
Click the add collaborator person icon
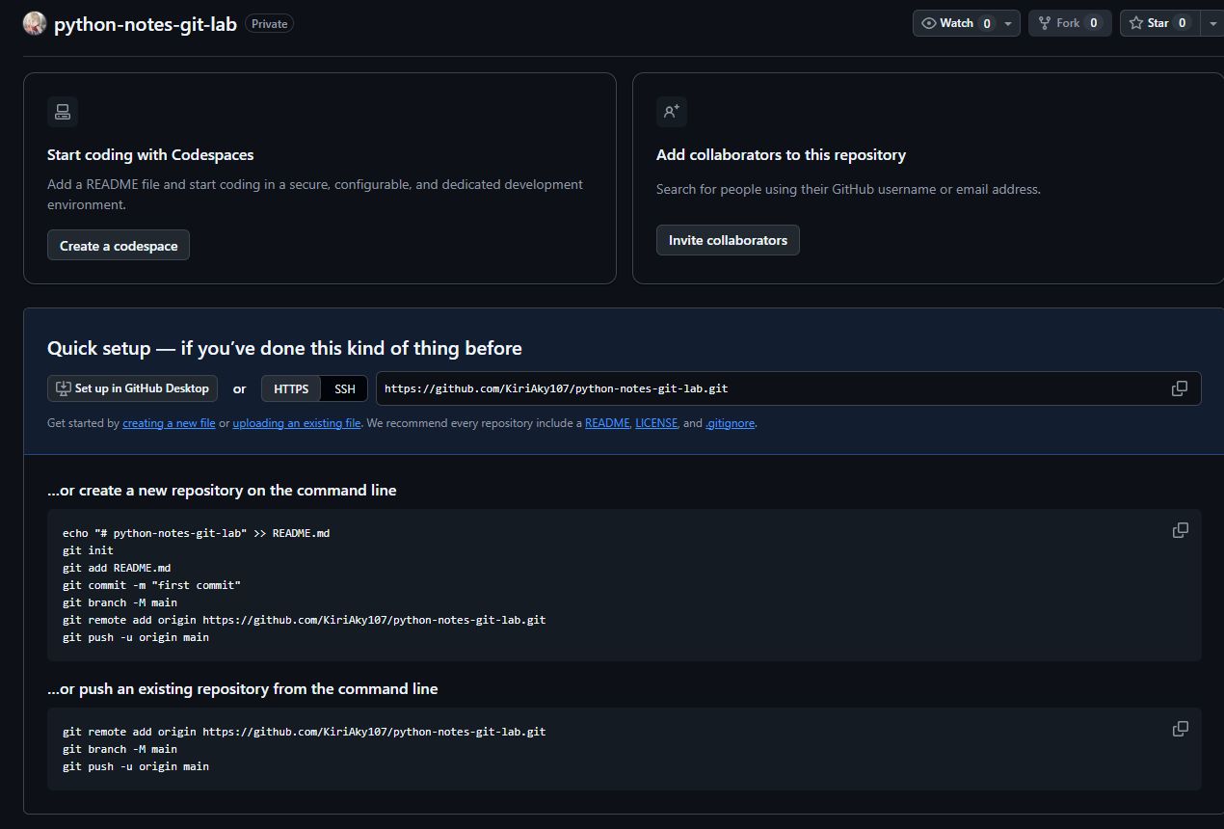(x=672, y=112)
